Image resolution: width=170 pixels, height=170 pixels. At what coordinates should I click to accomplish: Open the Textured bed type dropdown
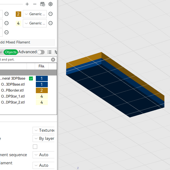click(43, 130)
